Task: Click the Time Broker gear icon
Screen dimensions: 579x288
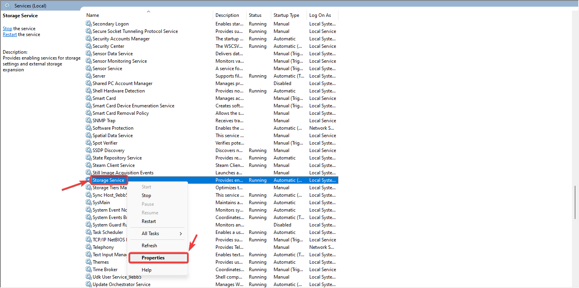Action: click(89, 270)
